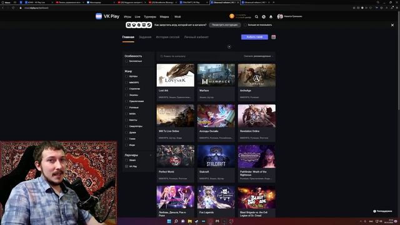The image size is (400, 225).
Task: Click the orange coin balance icon
Action: (232, 16)
